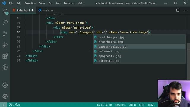Click the closing html tag on line 24
Screen dimensions: 190x107
pyautogui.click(x=32, y=60)
